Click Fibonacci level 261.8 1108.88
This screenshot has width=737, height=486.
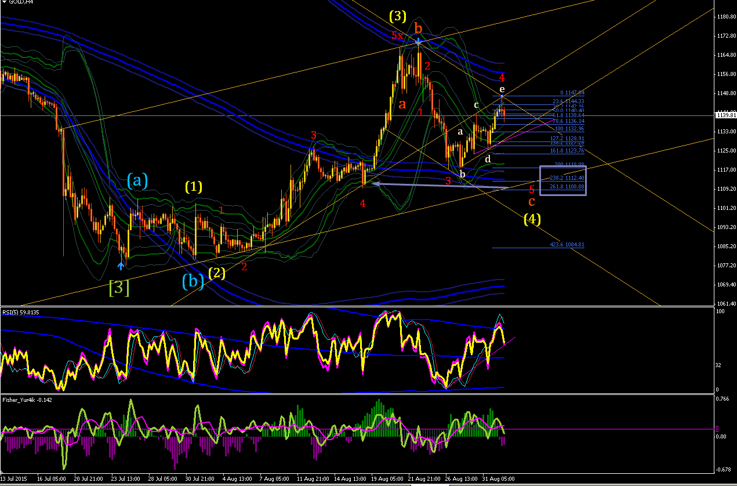(567, 186)
